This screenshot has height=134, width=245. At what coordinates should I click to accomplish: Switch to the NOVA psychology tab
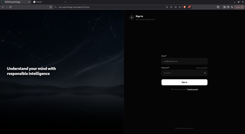pyautogui.click(x=16, y=2)
